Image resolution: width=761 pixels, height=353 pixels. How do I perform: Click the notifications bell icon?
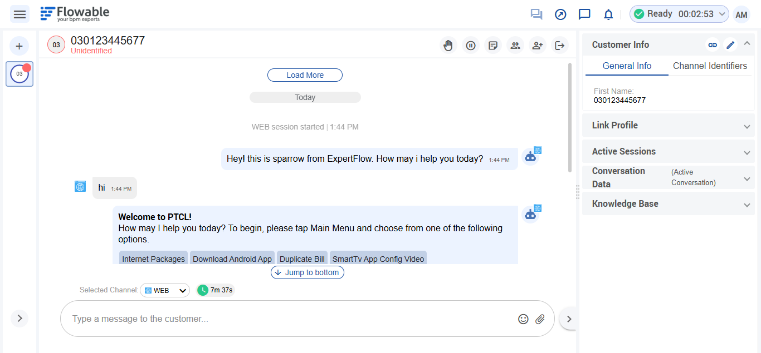click(608, 14)
